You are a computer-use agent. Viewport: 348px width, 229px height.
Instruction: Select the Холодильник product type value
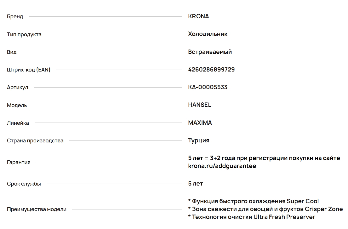click(x=208, y=34)
